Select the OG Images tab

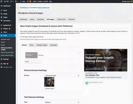[50, 19]
